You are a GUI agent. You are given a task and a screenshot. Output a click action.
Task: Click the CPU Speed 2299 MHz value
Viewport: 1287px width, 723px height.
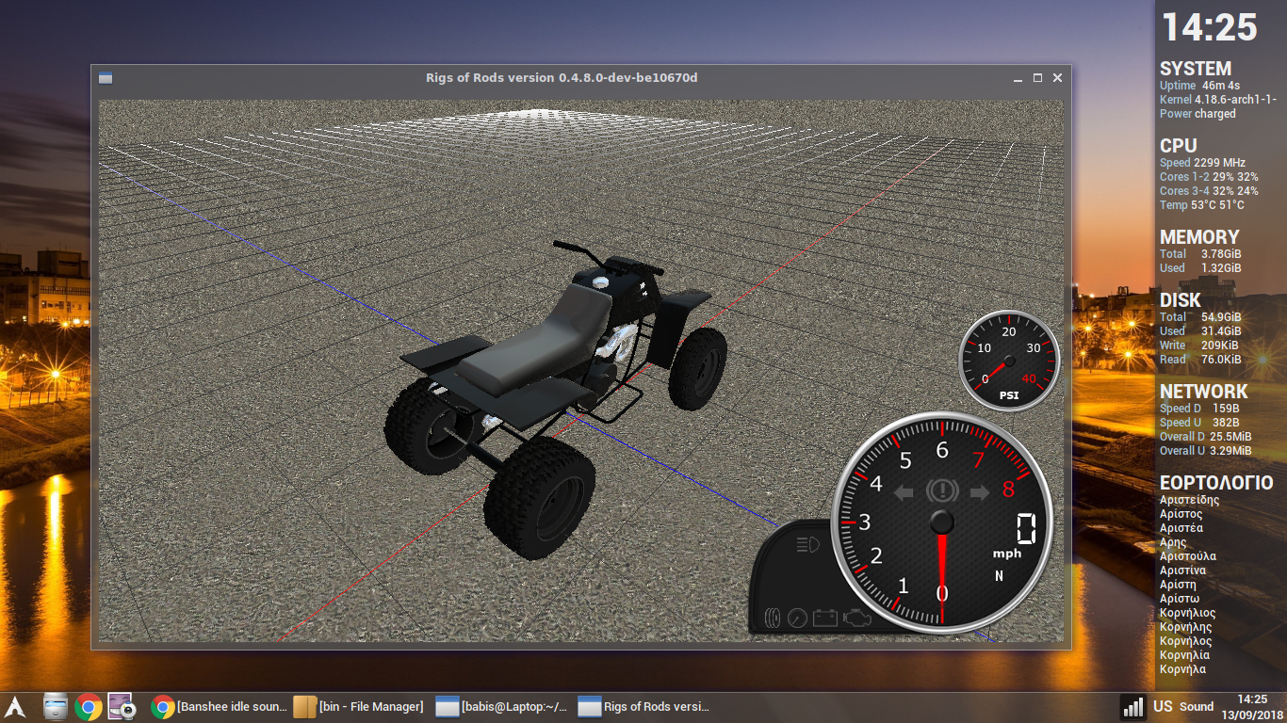(x=1219, y=163)
